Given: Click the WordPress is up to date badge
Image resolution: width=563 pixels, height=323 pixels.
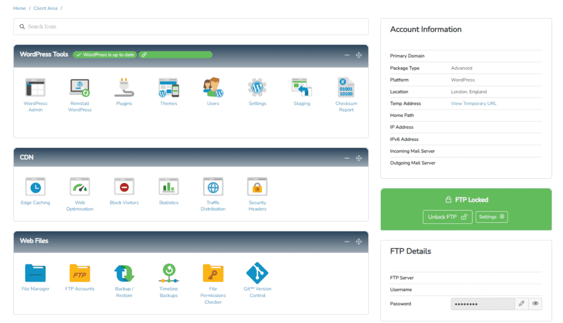Looking at the screenshot, I should (105, 54).
